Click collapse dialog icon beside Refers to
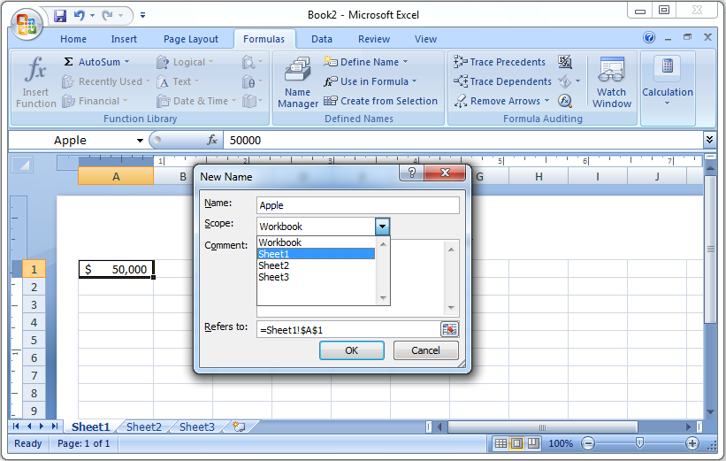 [x=449, y=329]
